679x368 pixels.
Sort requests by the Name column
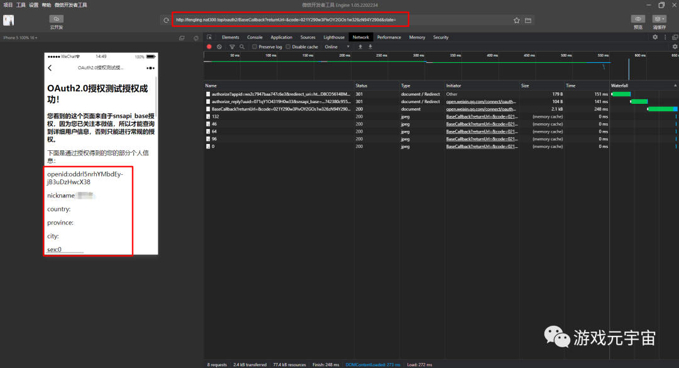tap(279, 86)
